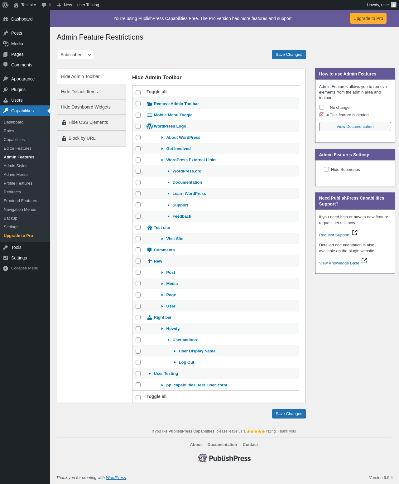The image size is (399, 484).
Task: Click the WordPress icon in the WordPress Logo row
Action: tap(150, 126)
